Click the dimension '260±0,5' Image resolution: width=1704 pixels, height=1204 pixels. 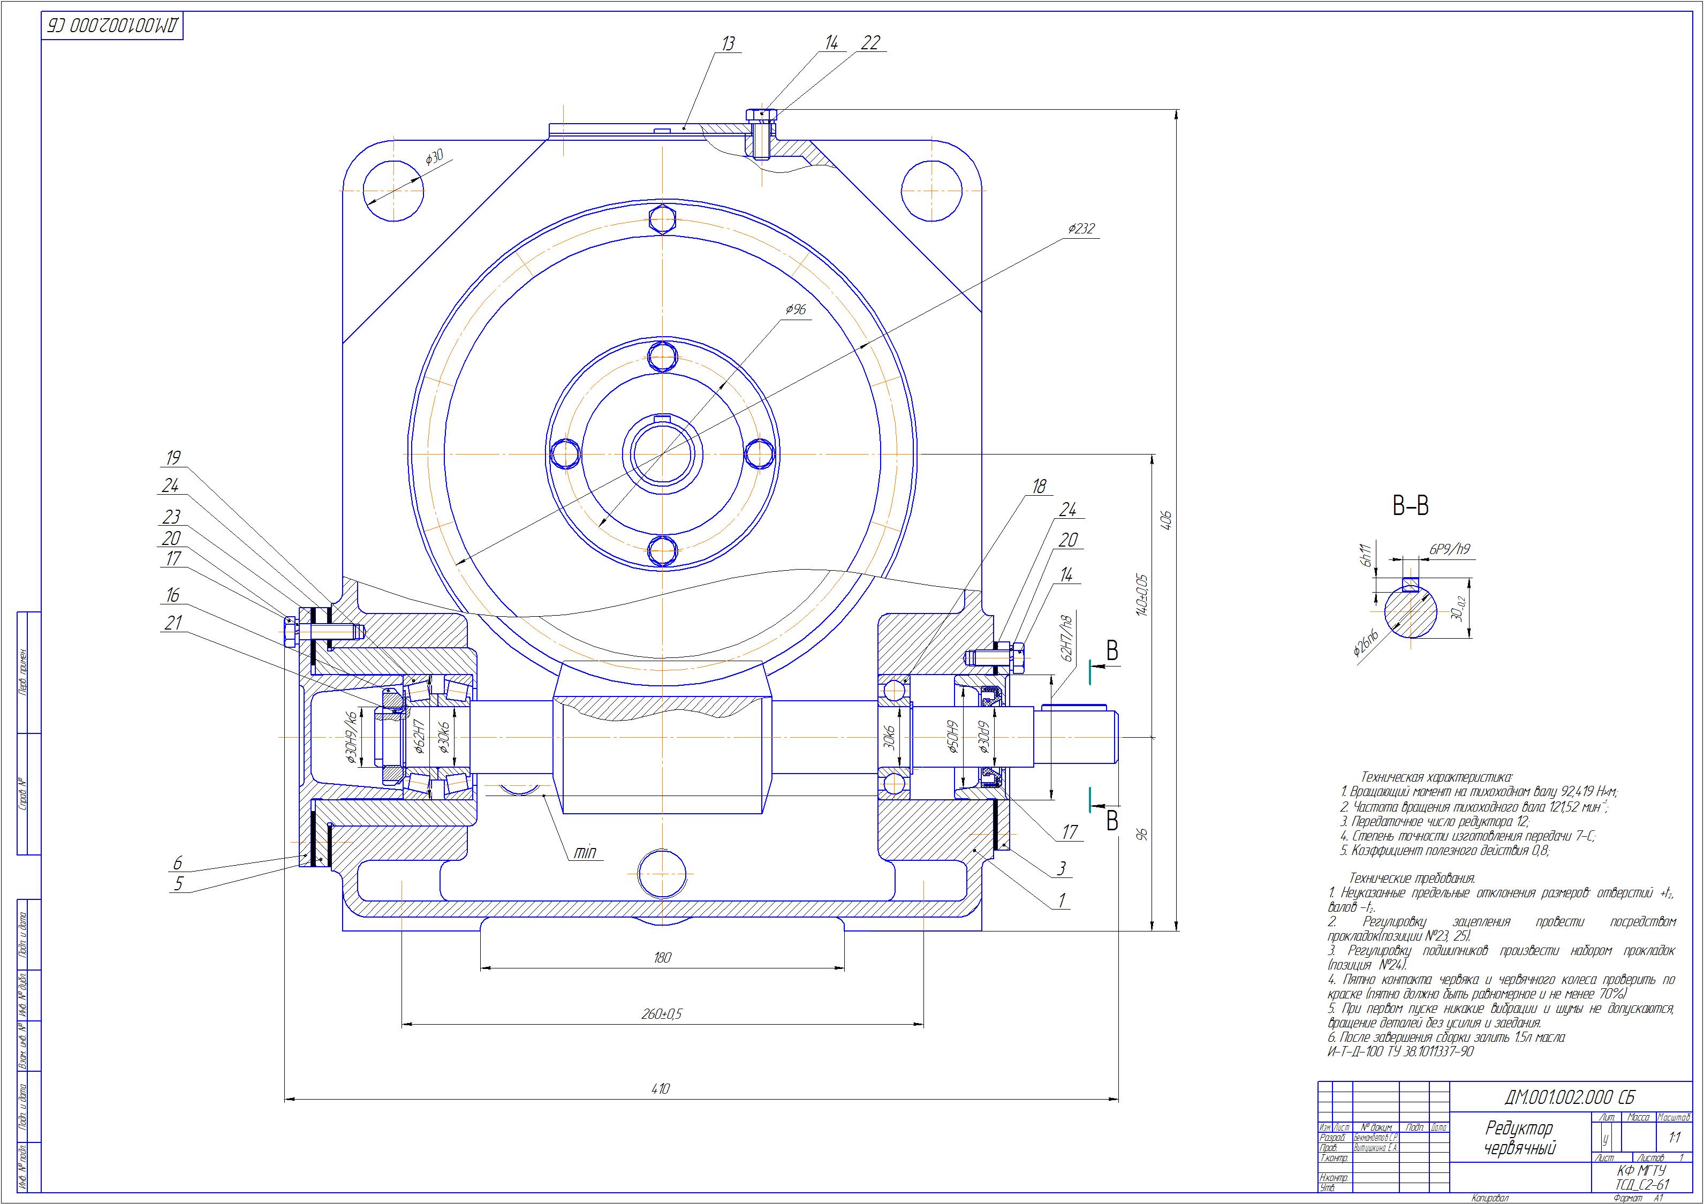662,1014
